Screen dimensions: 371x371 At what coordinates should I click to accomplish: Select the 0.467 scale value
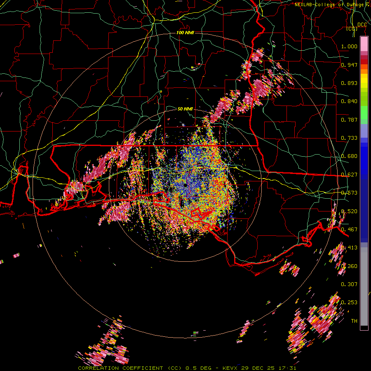tap(349, 230)
